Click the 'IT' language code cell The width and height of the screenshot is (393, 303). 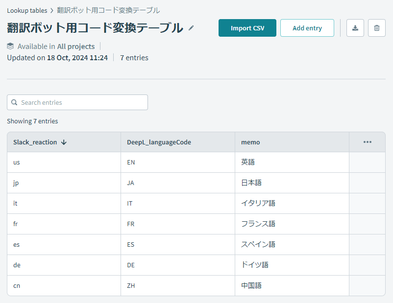tap(178, 203)
